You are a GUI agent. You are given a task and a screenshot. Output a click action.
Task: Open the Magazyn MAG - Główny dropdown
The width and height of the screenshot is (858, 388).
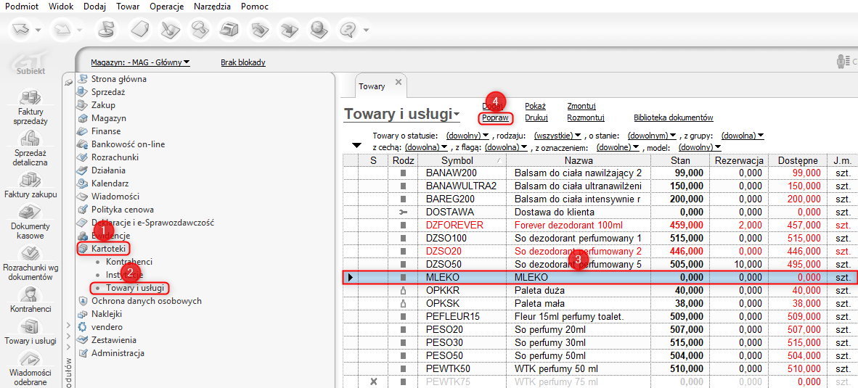[140, 62]
